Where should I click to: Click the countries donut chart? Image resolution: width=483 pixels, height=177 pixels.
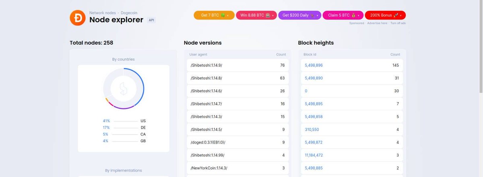124,88
